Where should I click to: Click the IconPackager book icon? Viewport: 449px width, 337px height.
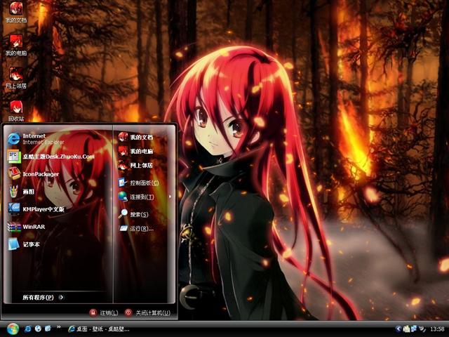tap(14, 174)
